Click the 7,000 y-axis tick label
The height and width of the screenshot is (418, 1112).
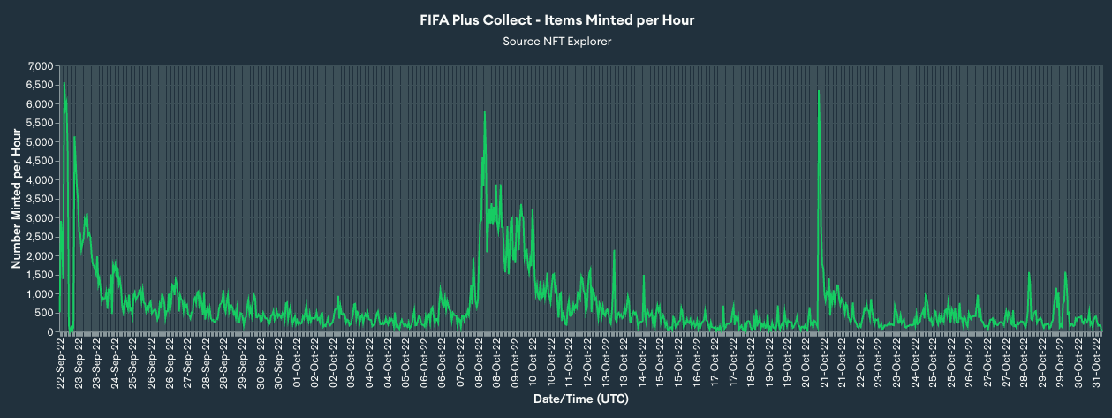click(41, 66)
